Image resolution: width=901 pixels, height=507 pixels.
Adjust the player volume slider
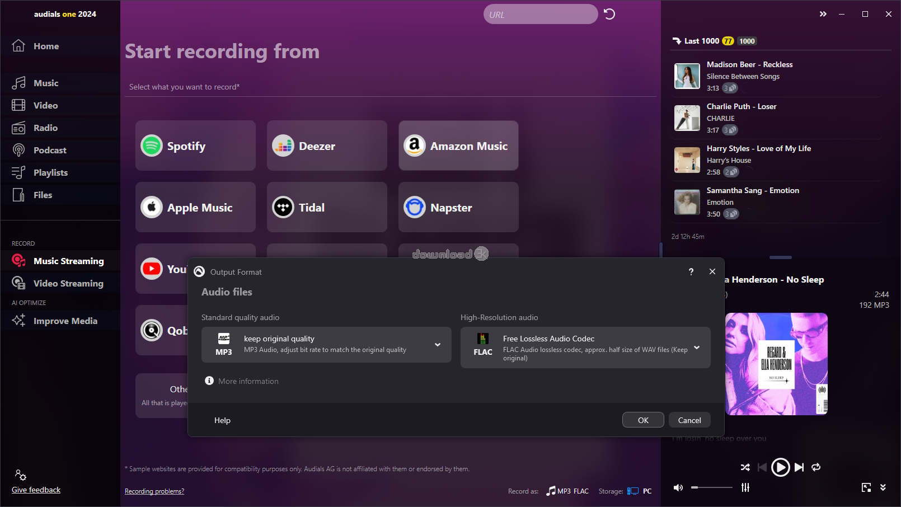(711, 487)
